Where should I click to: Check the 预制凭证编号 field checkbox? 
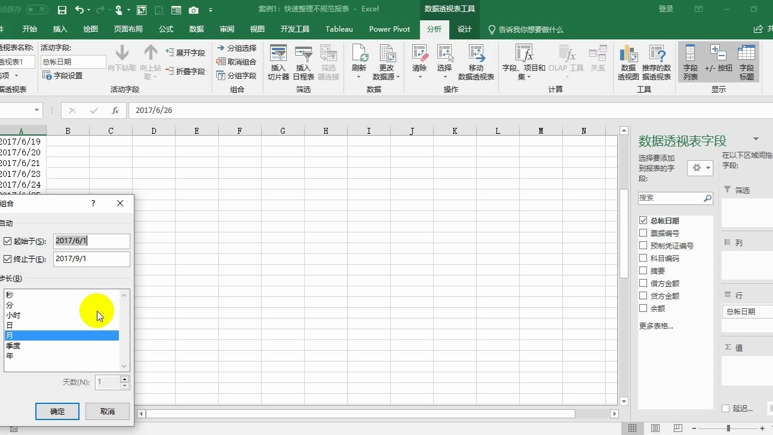point(643,246)
